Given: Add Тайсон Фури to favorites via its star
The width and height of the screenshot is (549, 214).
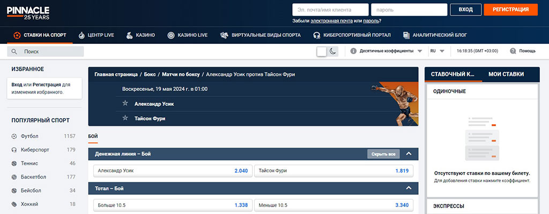Looking at the screenshot, I should 125,118.
